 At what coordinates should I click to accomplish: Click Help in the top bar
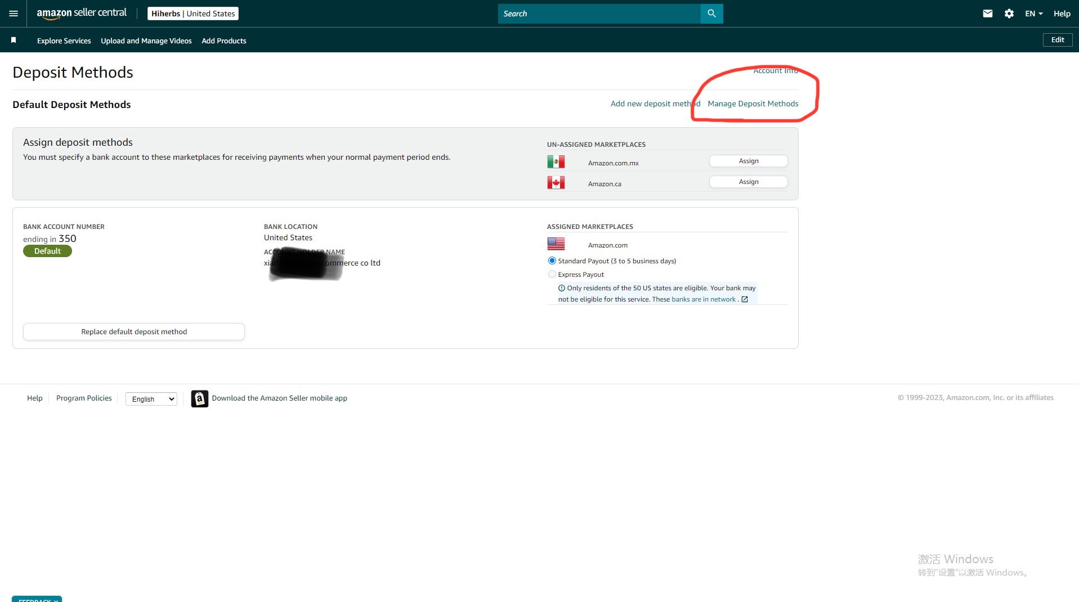(x=1062, y=14)
